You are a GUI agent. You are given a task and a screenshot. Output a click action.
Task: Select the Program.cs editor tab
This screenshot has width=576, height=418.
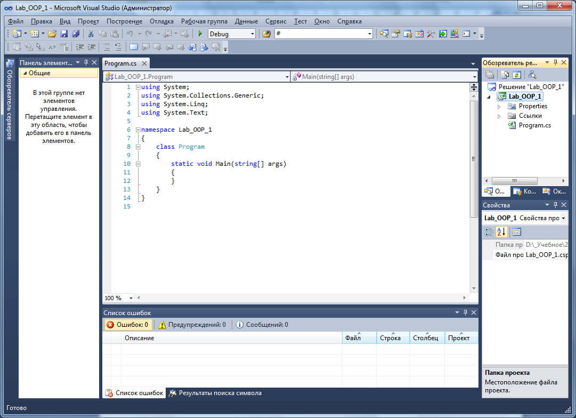point(120,63)
